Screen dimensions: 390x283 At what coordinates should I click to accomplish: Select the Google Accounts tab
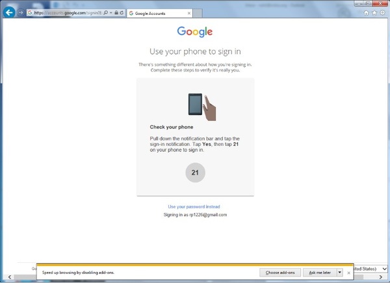tap(156, 13)
